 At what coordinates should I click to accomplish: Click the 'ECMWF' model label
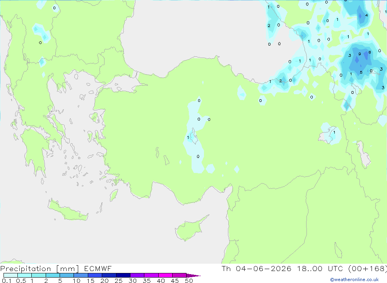[x=98, y=269]
